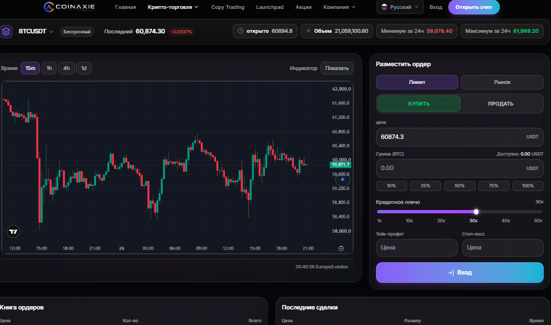Click the purple layers icon beside BTCUSDT

pos(6,31)
